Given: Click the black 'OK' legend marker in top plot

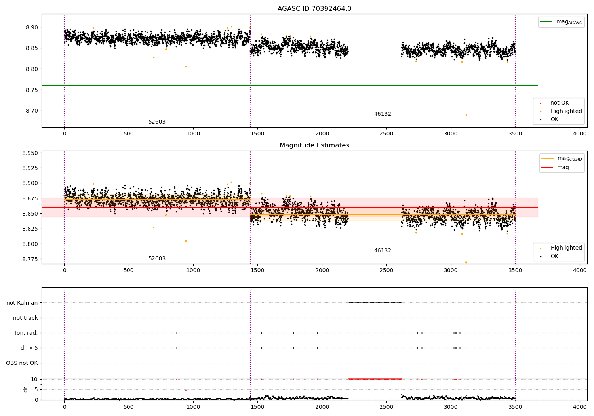Looking at the screenshot, I should coord(541,120).
